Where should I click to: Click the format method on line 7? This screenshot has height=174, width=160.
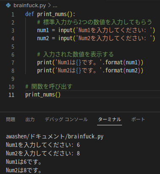pyautogui.click(x=114, y=62)
